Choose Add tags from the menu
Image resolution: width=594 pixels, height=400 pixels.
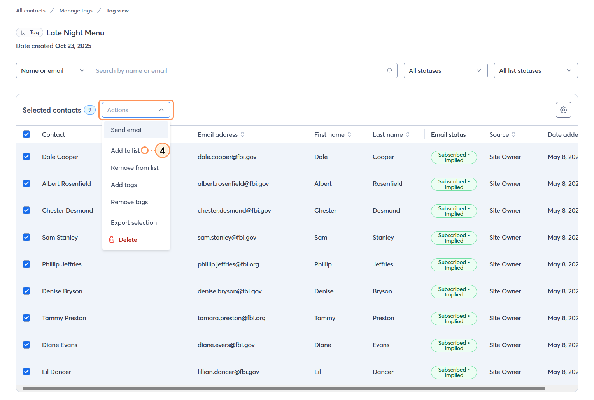click(x=124, y=185)
